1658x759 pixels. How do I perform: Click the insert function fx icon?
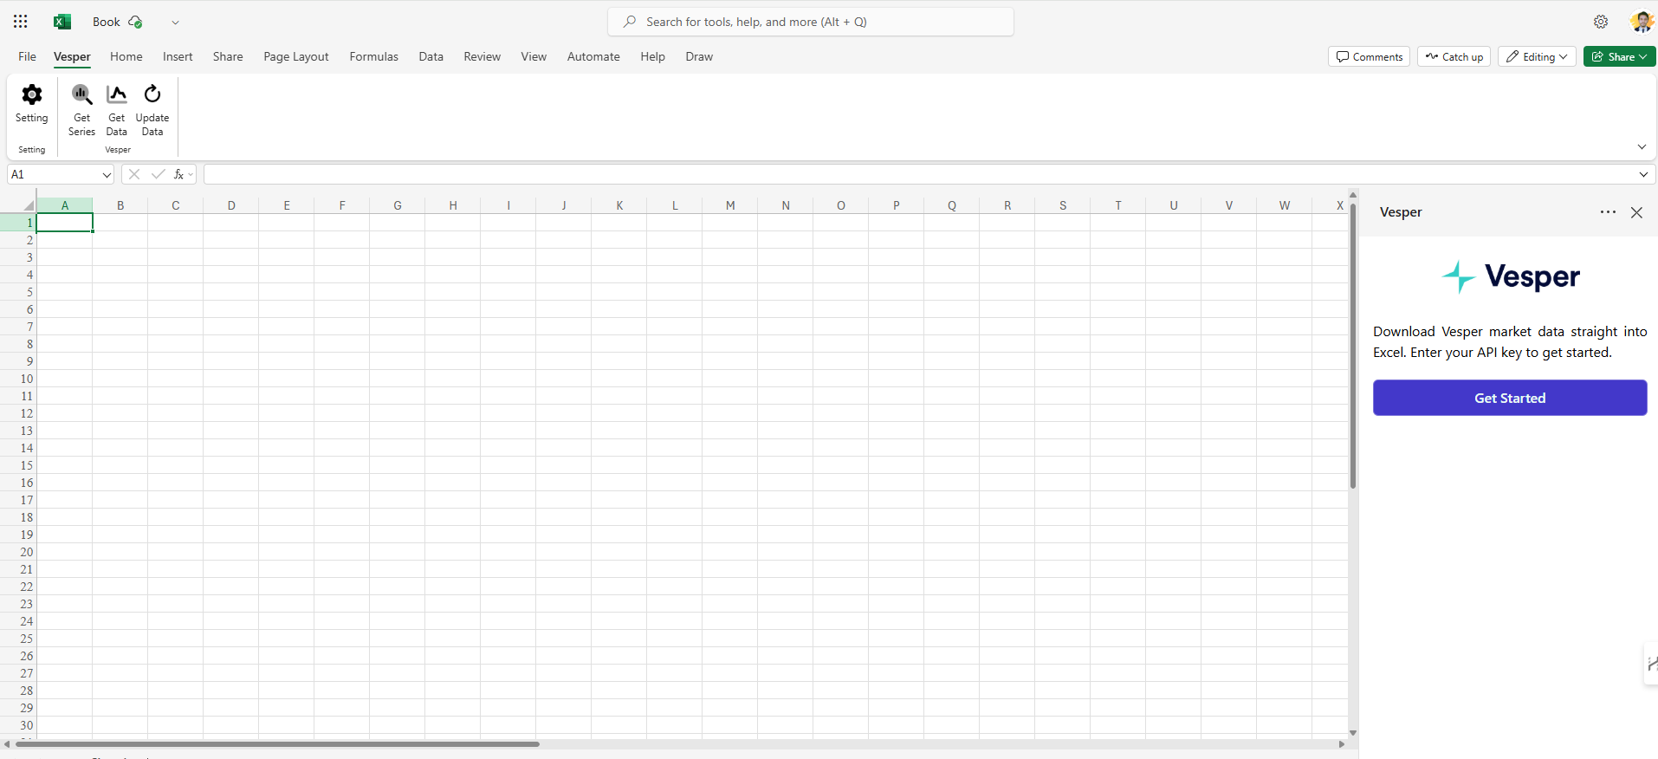pyautogui.click(x=178, y=174)
